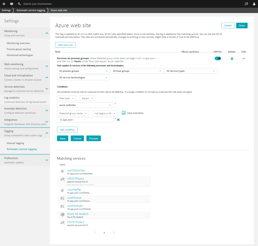Expand the Web monitoring section
The image size is (258, 246).
[x=47, y=66]
